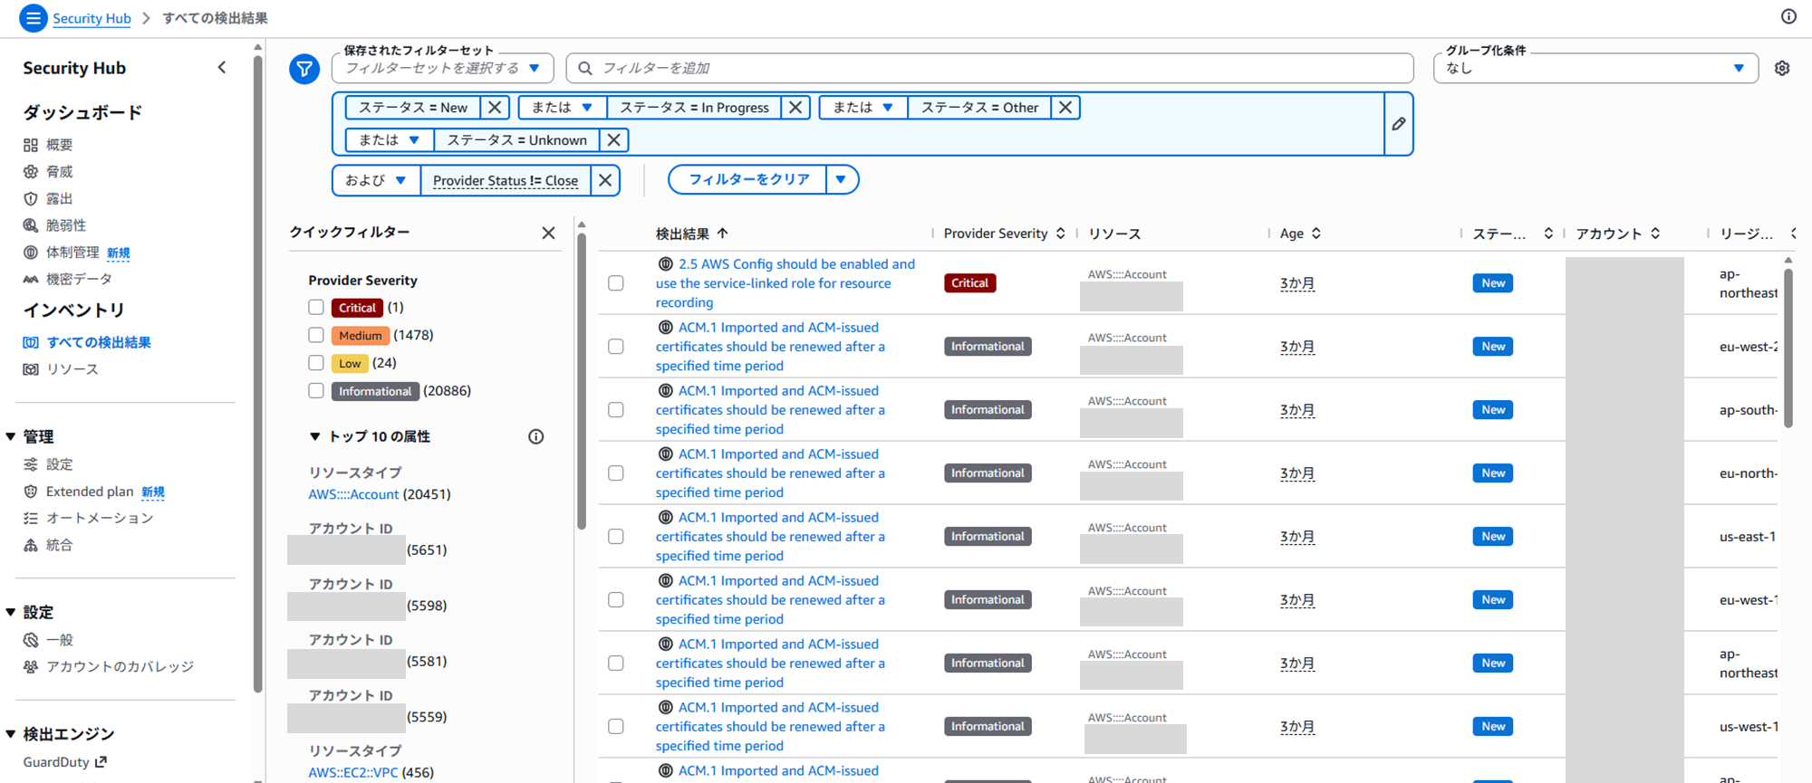The image size is (1812, 783).
Task: Select the eu-west-2 ACM.1 row checkbox
Action: (x=616, y=347)
